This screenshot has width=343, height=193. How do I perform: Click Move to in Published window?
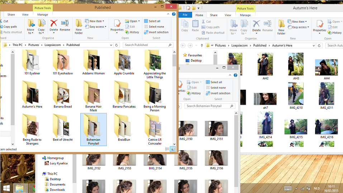pyautogui.click(x=30, y=27)
